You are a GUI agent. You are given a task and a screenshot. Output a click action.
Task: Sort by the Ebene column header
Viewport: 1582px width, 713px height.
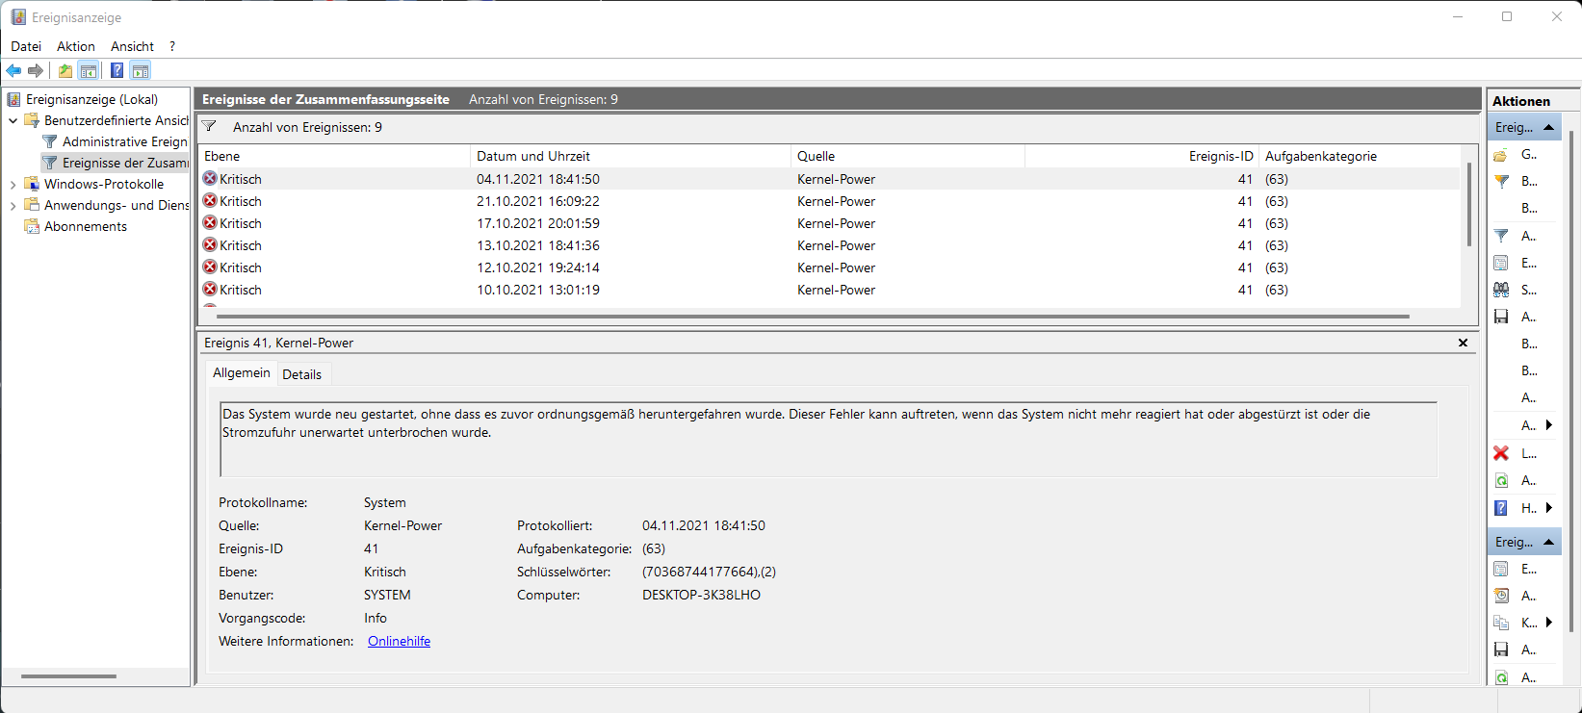(x=334, y=156)
